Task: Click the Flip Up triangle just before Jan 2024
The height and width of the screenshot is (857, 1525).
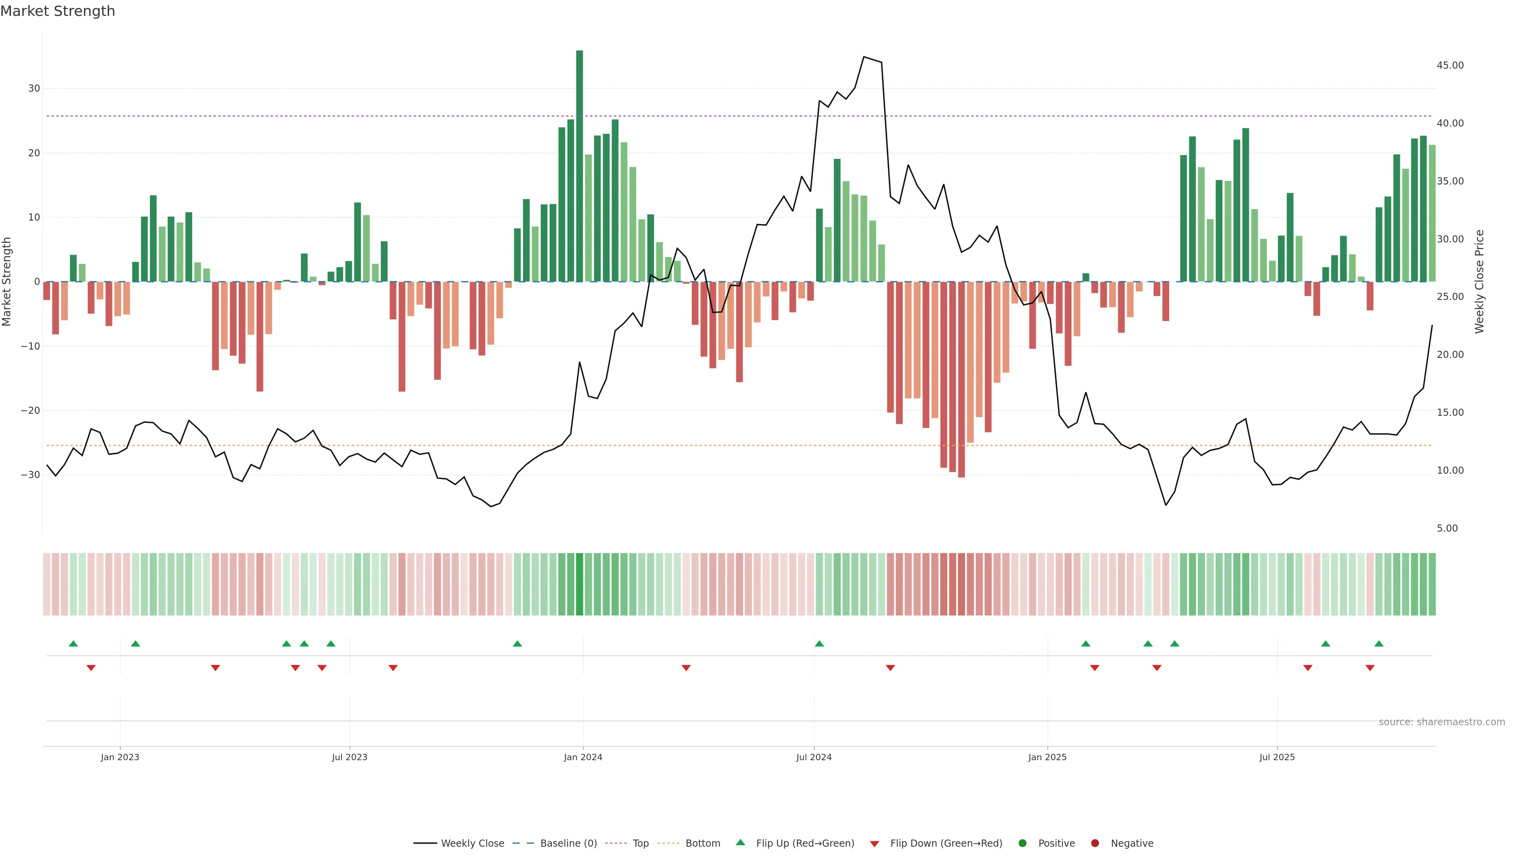Action: (x=517, y=644)
